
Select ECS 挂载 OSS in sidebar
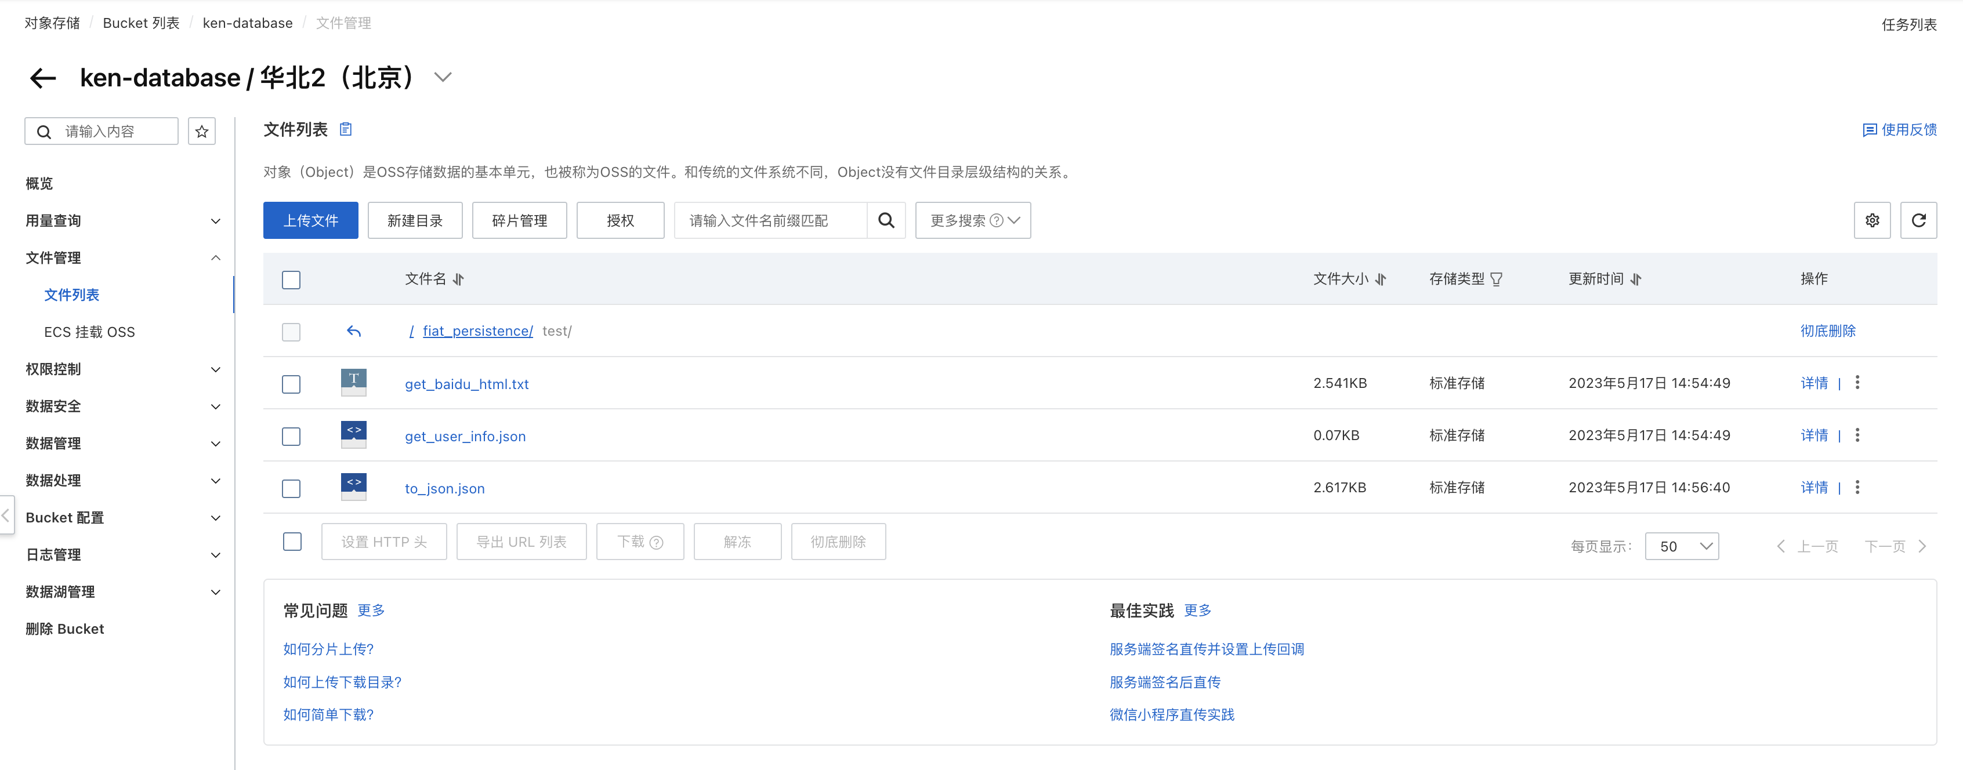[x=89, y=332]
